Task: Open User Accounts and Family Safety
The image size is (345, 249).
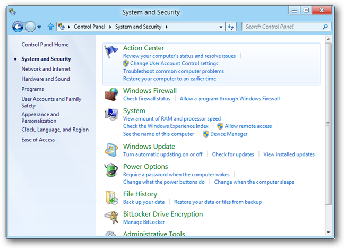Action: tap(51, 102)
